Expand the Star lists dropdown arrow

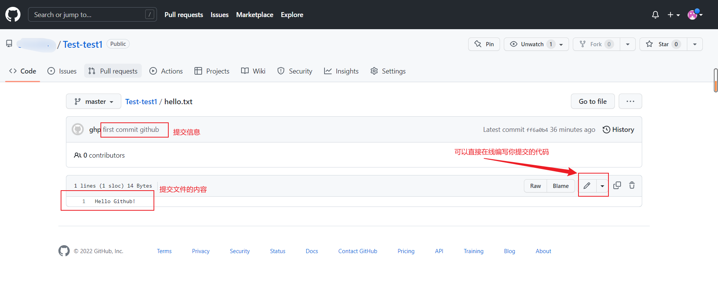695,44
